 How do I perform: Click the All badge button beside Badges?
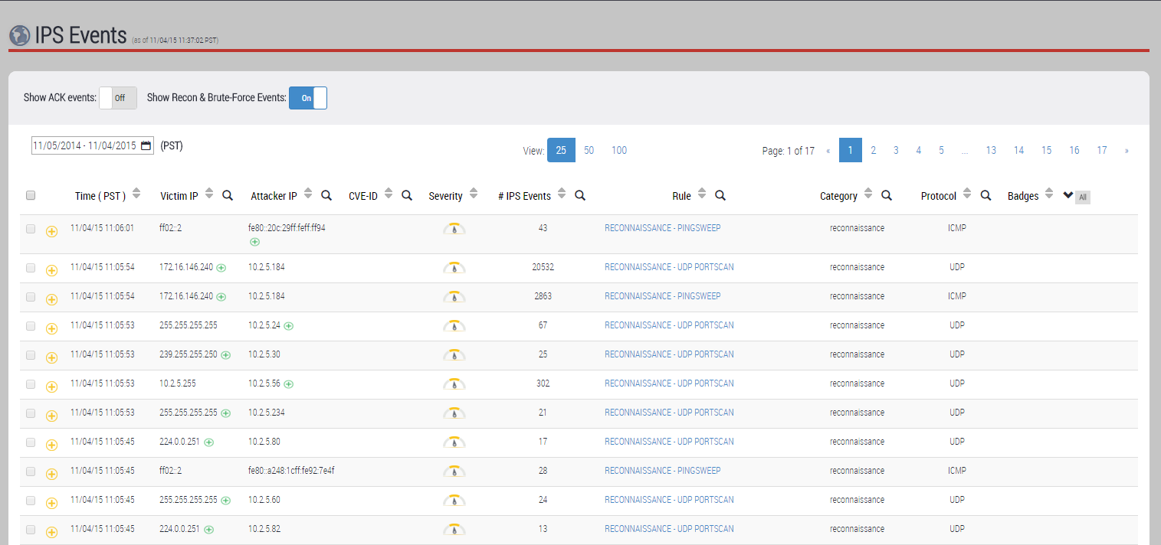click(1082, 197)
